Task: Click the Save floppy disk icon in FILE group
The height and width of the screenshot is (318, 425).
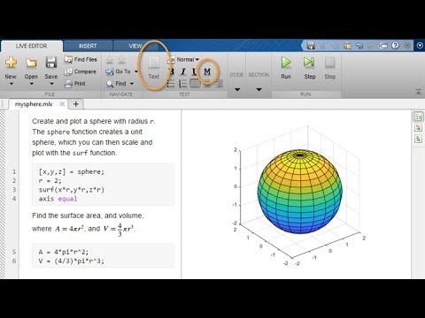Action: 51,63
